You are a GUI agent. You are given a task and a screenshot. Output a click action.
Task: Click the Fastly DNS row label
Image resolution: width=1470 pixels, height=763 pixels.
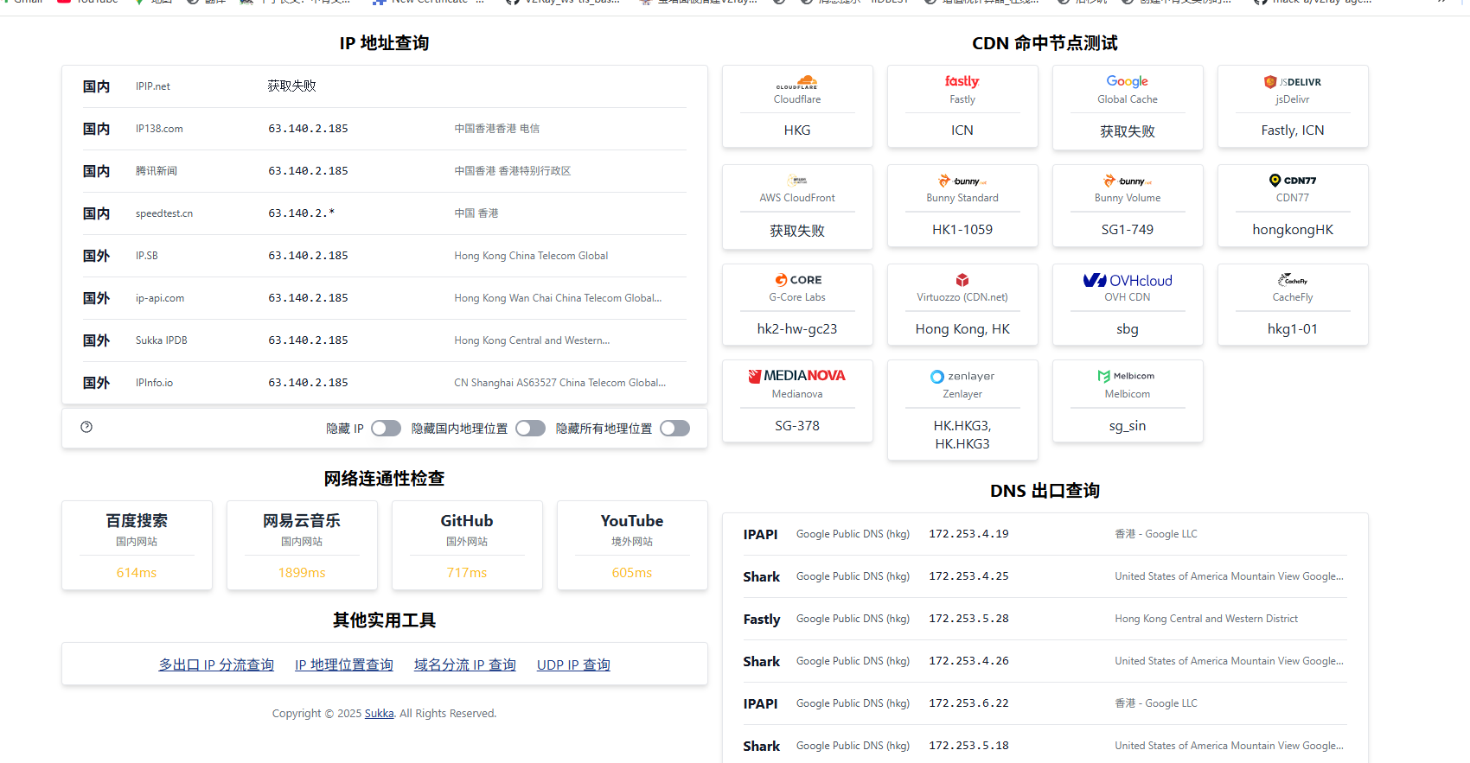pos(762,620)
